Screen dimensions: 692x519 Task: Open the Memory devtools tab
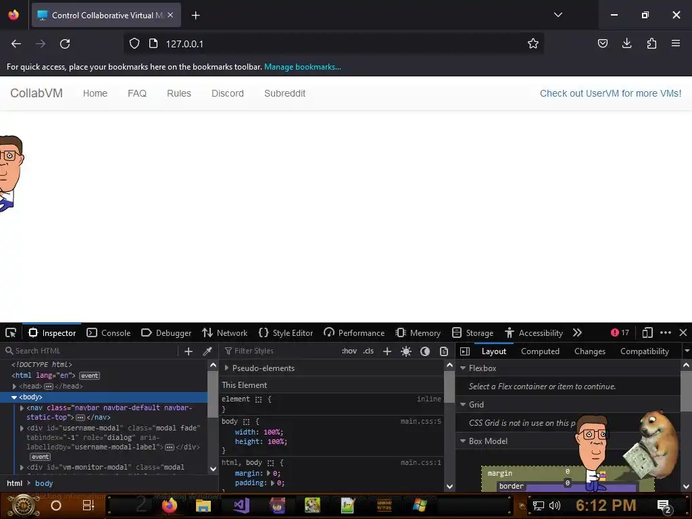418,332
